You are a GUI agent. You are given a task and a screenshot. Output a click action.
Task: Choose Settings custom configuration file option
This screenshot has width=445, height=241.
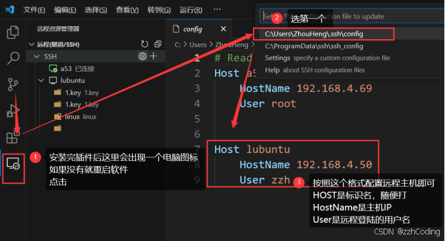click(327, 58)
